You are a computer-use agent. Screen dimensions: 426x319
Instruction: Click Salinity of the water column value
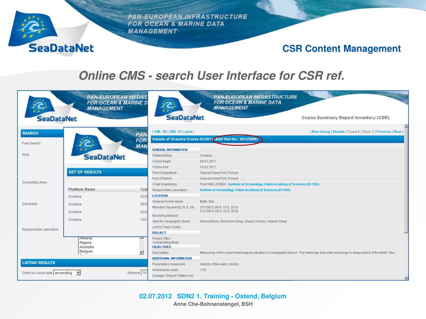219,264
